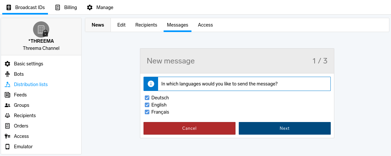Open Groups via people icon
Image resolution: width=391 pixels, height=156 pixels.
(x=7, y=105)
